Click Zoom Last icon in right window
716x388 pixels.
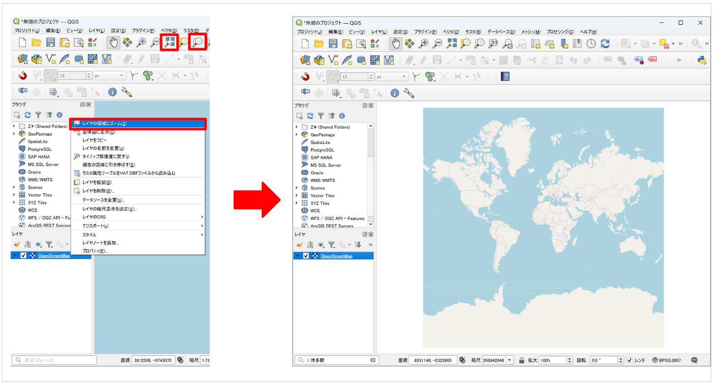(x=507, y=43)
